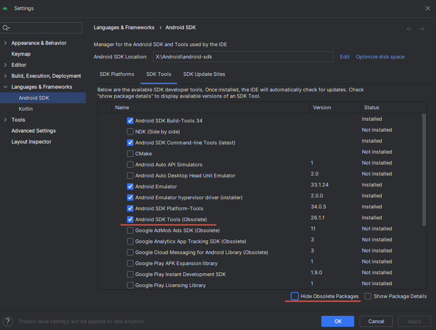Click the forward navigation arrow
Viewport: 436px width, 330px height.
point(421,29)
